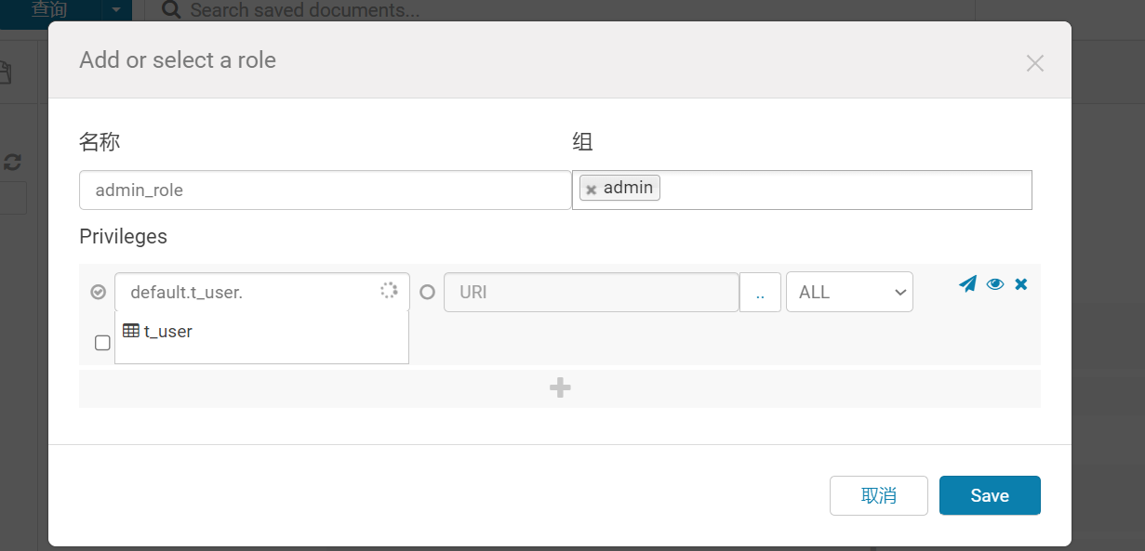Screen dimensions: 1145x551
Task: Add new privilege with plus icon
Action: 560,388
